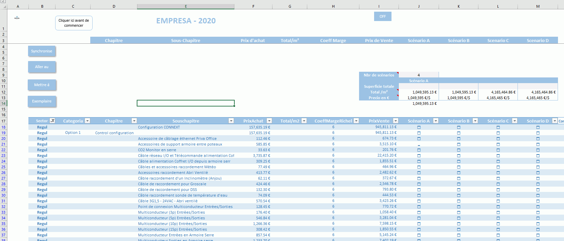Open the active filter icon on Sector

(x=52, y=121)
